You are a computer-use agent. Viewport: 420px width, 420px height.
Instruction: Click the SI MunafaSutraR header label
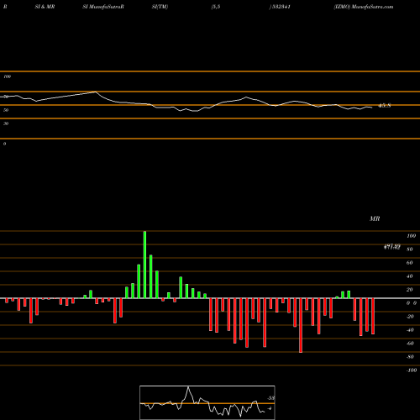click(103, 7)
